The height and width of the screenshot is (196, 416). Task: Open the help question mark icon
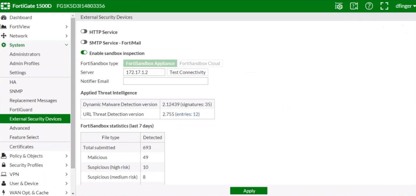click(369, 6)
